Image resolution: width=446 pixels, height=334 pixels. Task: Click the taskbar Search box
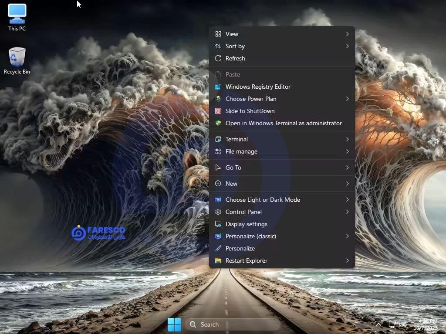pos(233,324)
